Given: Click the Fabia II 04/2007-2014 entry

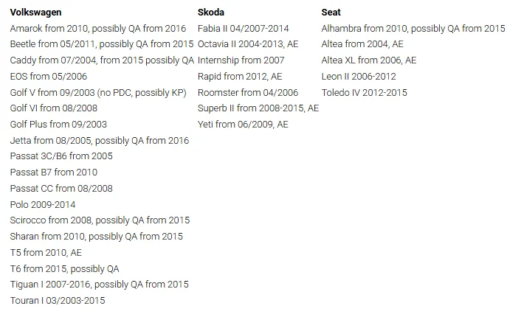Looking at the screenshot, I should click(x=244, y=28).
